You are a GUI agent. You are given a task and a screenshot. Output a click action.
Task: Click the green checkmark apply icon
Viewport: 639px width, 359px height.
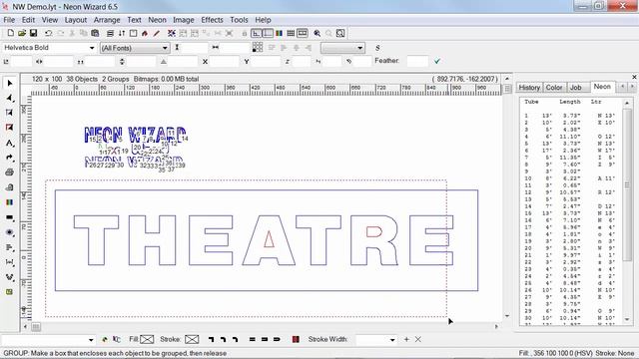coord(437,61)
